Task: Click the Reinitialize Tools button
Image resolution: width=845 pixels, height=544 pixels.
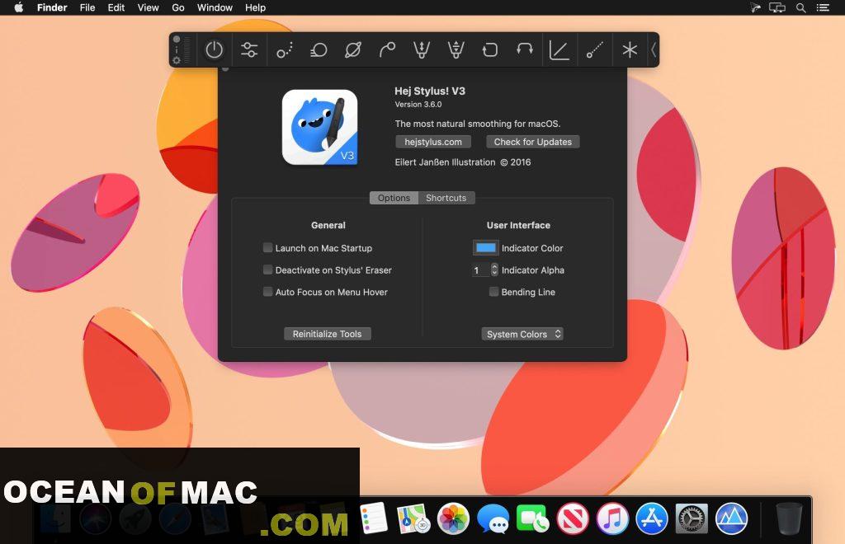Action: [327, 334]
